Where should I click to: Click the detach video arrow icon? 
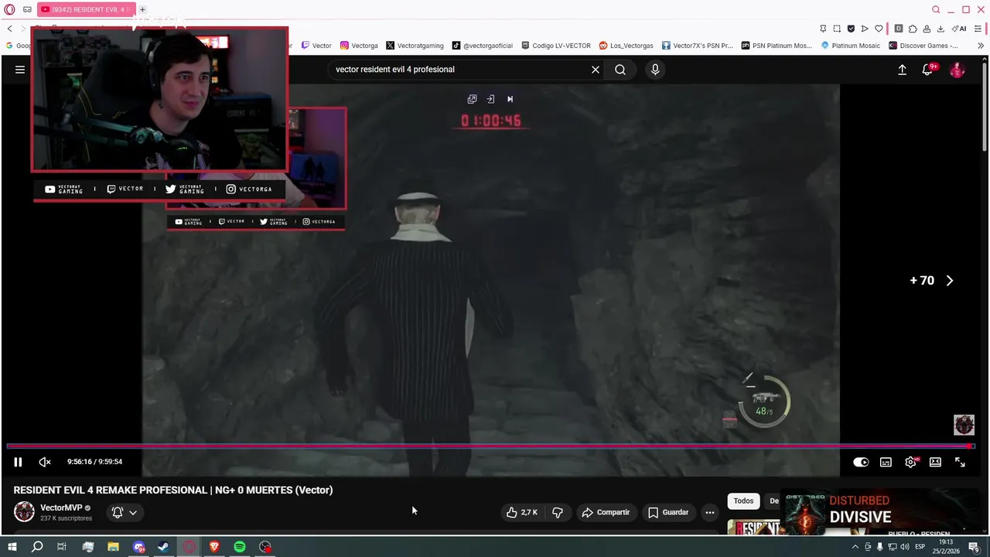pyautogui.click(x=490, y=99)
